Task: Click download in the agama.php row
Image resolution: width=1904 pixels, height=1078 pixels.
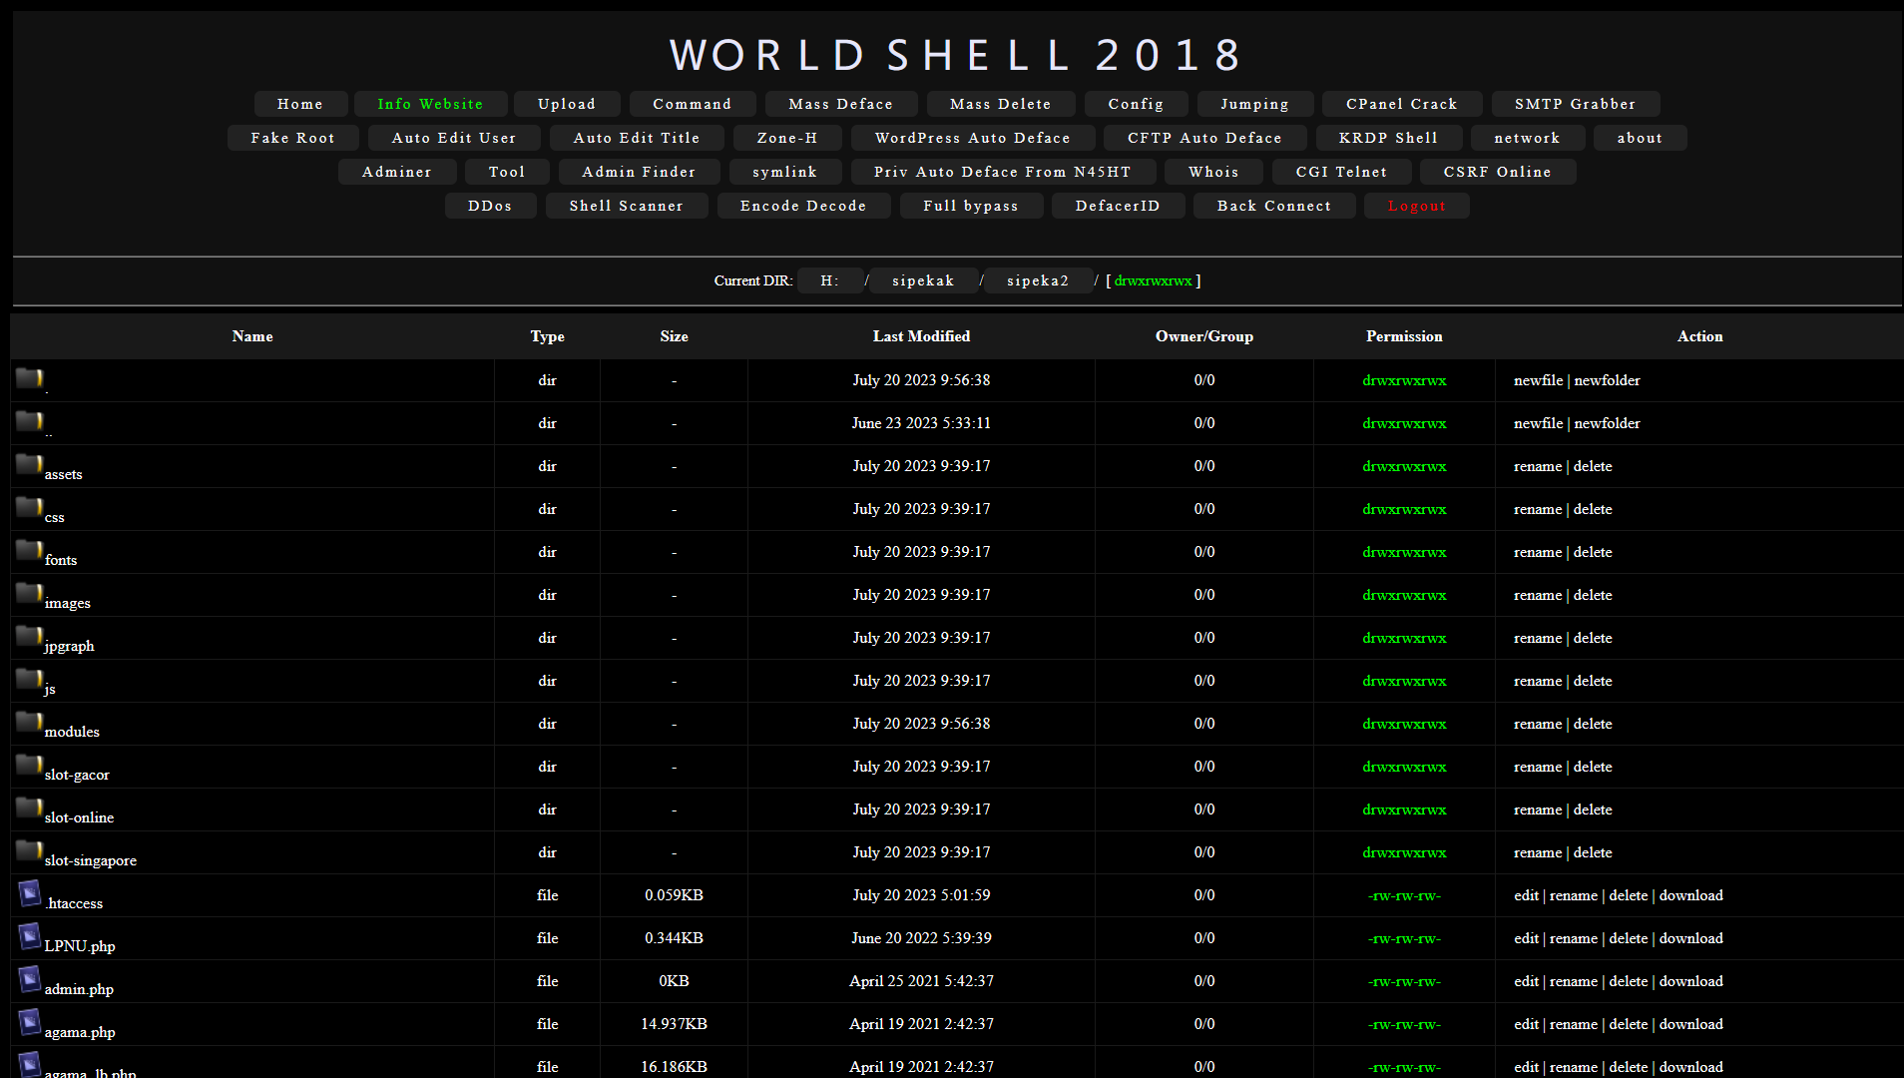Action: 1690,1024
